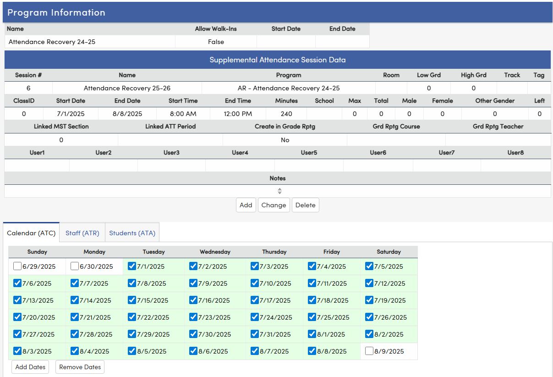Uncheck the 8/4/2025 Monday checkbox
Screen dimensions: 553x377
[75, 351]
